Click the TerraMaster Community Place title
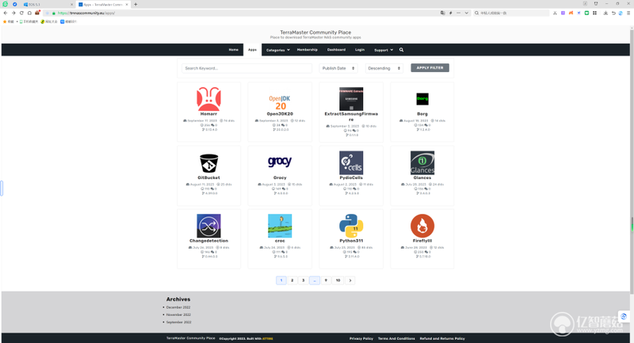 point(315,32)
